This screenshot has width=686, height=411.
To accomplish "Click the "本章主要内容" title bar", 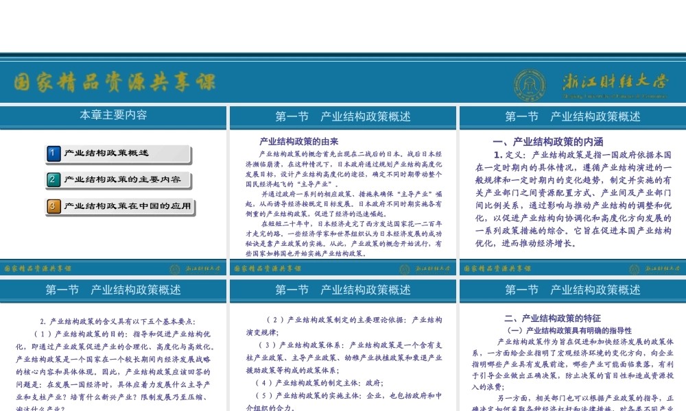I will pyautogui.click(x=113, y=115).
